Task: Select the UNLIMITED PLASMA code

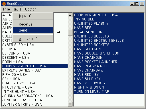Action: (x=109, y=24)
